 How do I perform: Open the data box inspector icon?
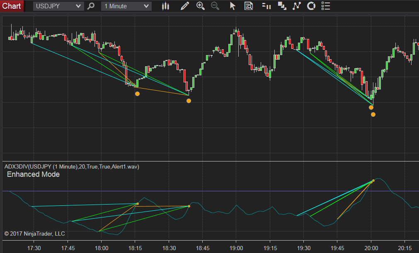249,6
